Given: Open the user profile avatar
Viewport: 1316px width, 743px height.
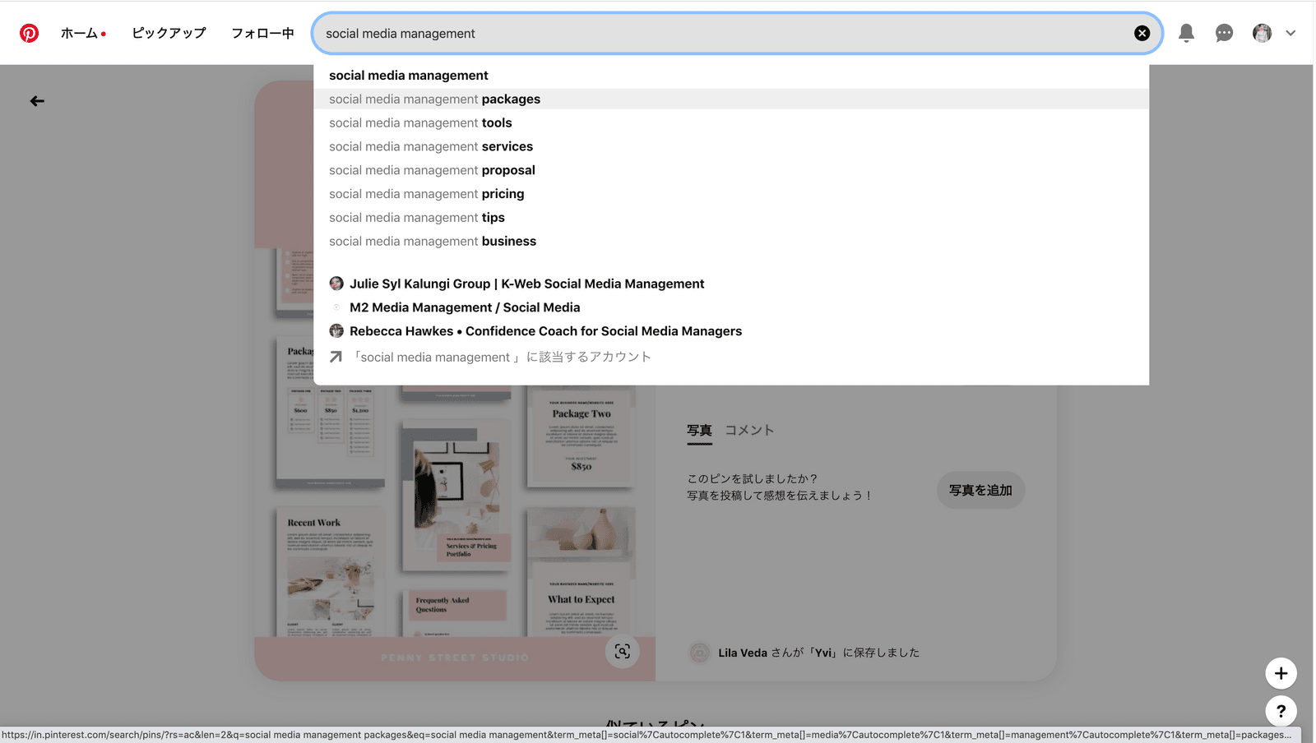Looking at the screenshot, I should [1262, 33].
